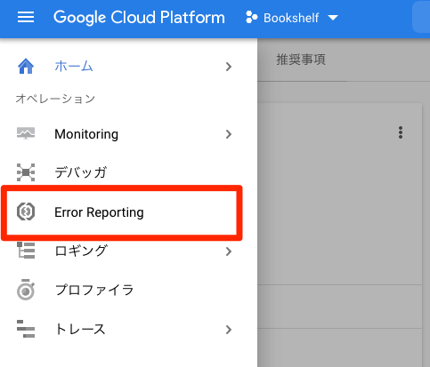Click the blue home icon

click(x=26, y=67)
